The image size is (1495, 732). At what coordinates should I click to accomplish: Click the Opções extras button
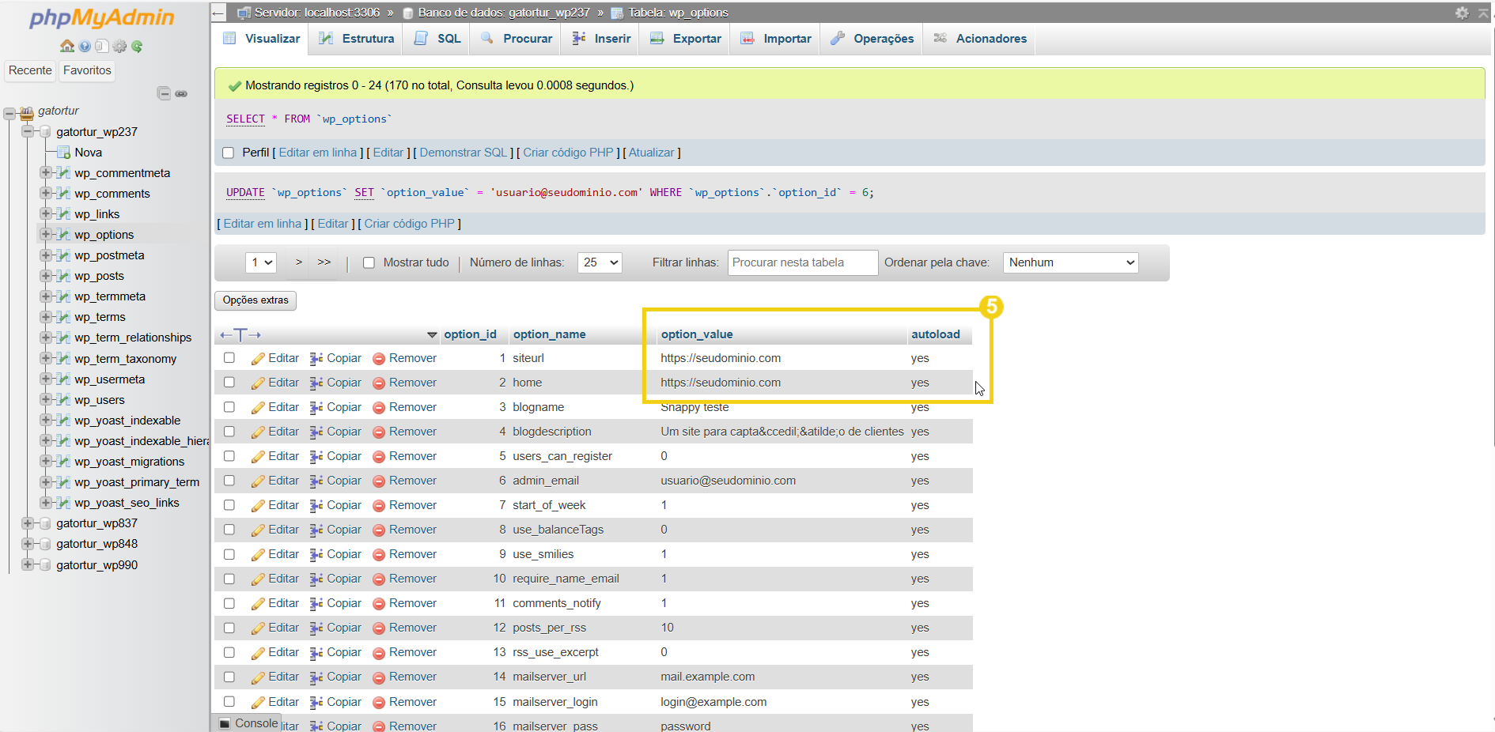(x=255, y=300)
